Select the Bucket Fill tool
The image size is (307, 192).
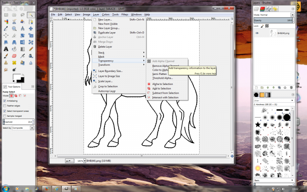[14, 49]
